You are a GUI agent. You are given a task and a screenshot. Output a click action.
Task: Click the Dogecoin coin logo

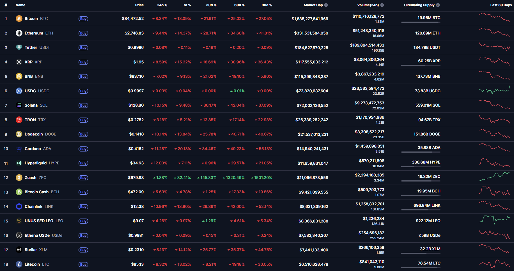[19, 134]
